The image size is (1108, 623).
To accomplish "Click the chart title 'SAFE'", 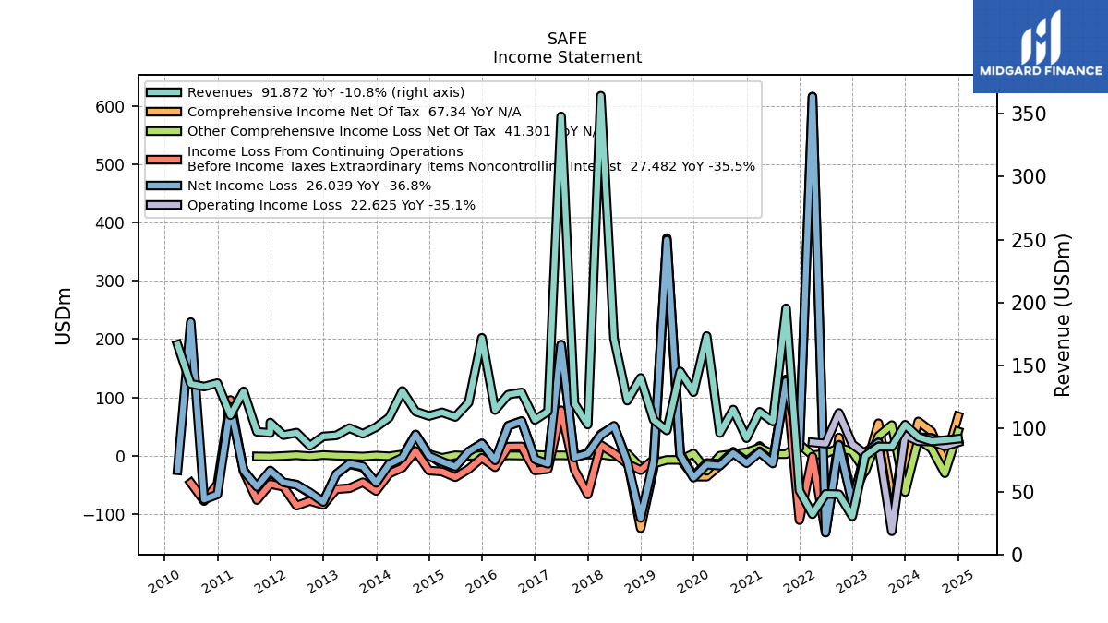I will (x=567, y=39).
